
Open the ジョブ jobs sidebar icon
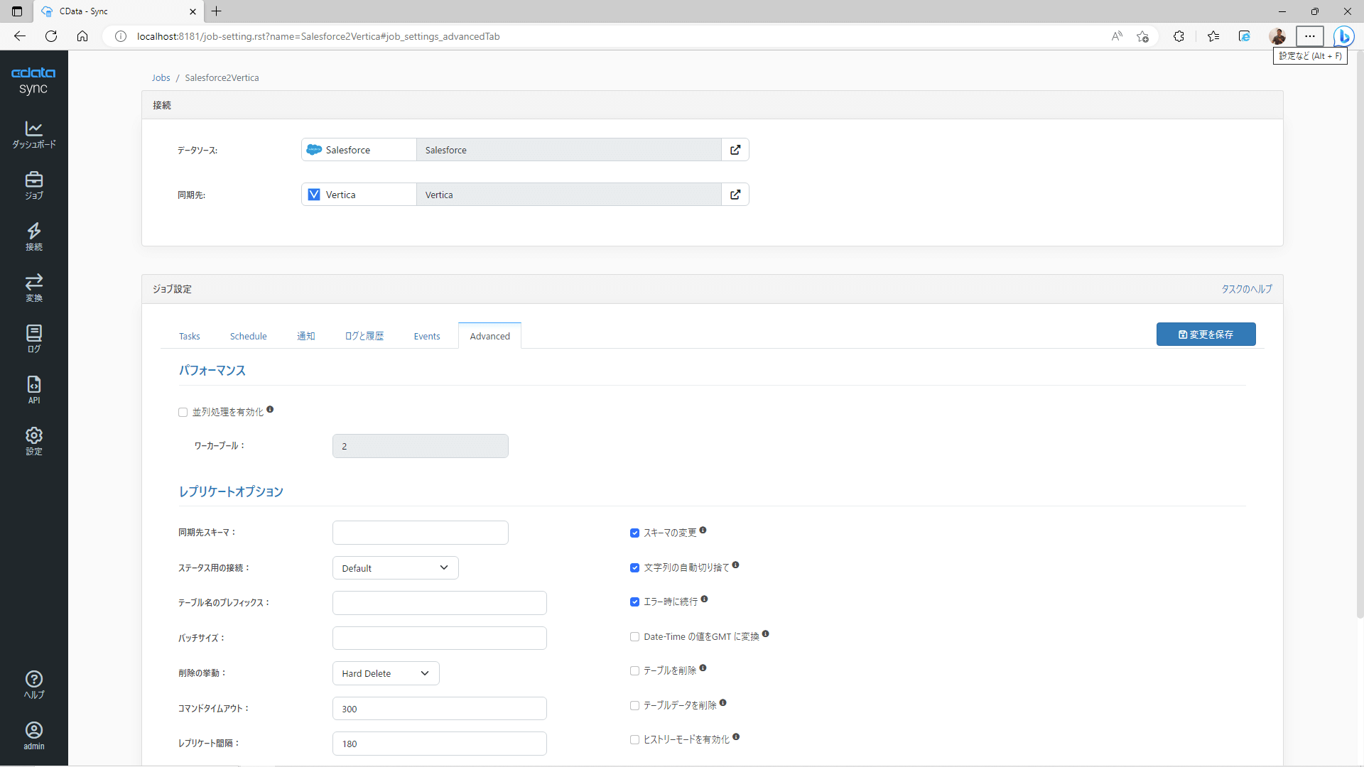coord(33,185)
